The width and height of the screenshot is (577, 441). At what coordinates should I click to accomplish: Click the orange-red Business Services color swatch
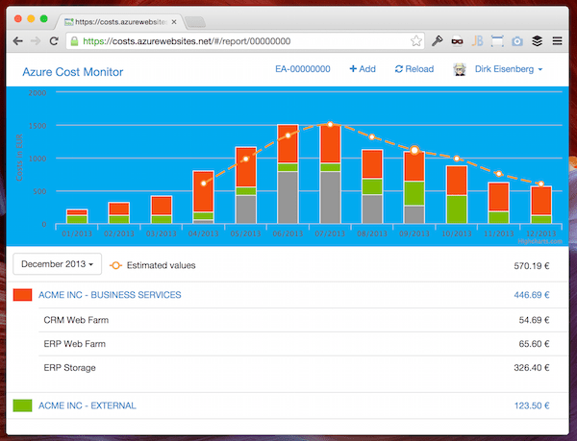coord(22,295)
